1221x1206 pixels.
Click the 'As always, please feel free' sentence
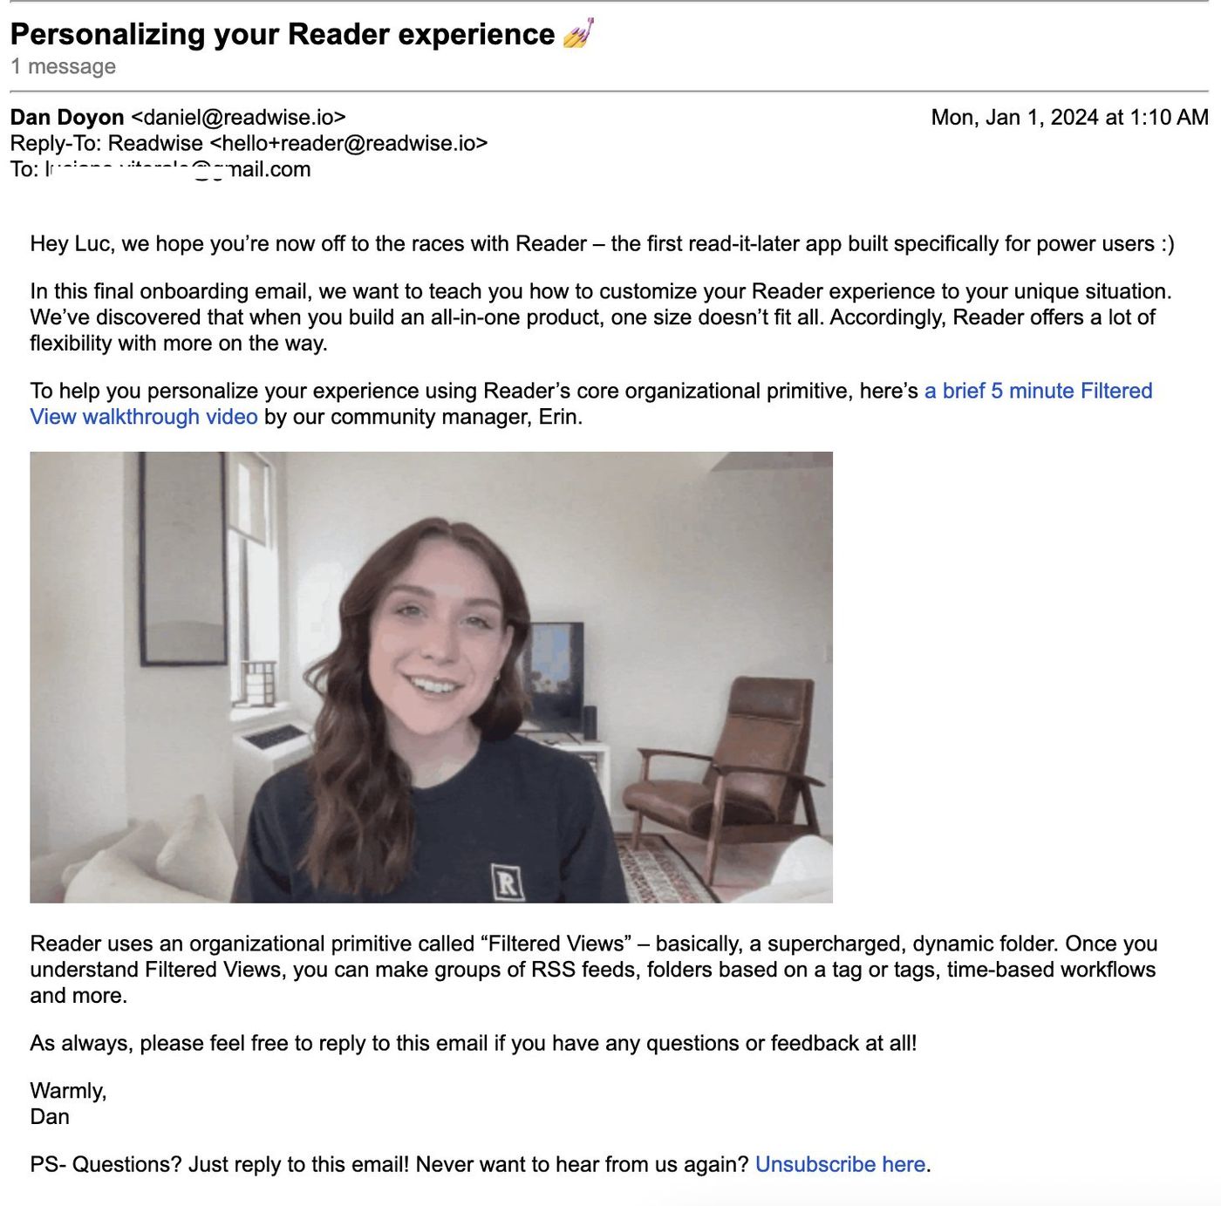(x=474, y=1043)
